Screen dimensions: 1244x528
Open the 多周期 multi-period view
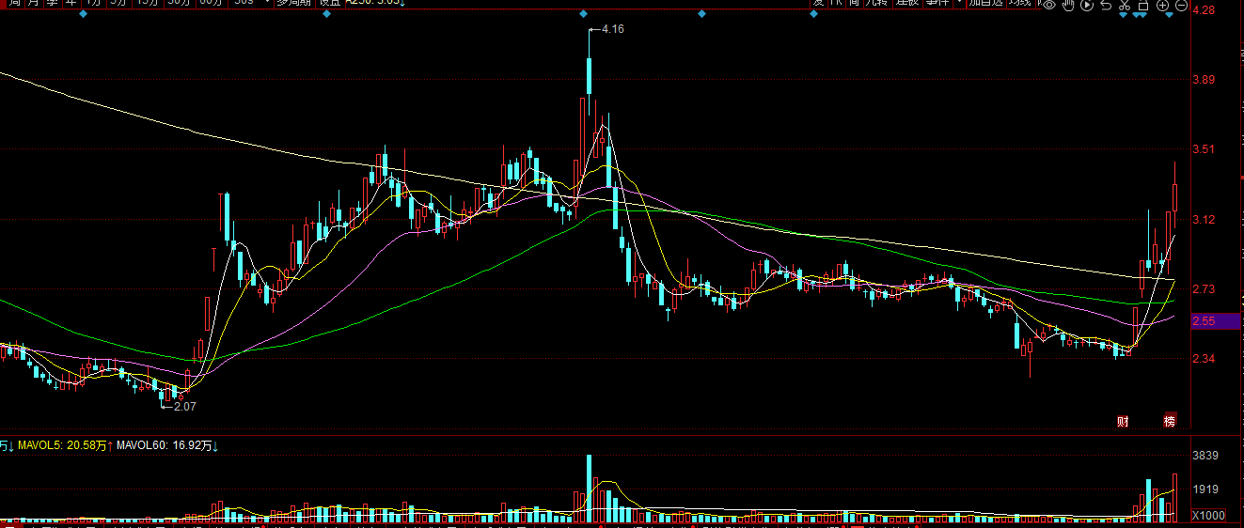[294, 4]
